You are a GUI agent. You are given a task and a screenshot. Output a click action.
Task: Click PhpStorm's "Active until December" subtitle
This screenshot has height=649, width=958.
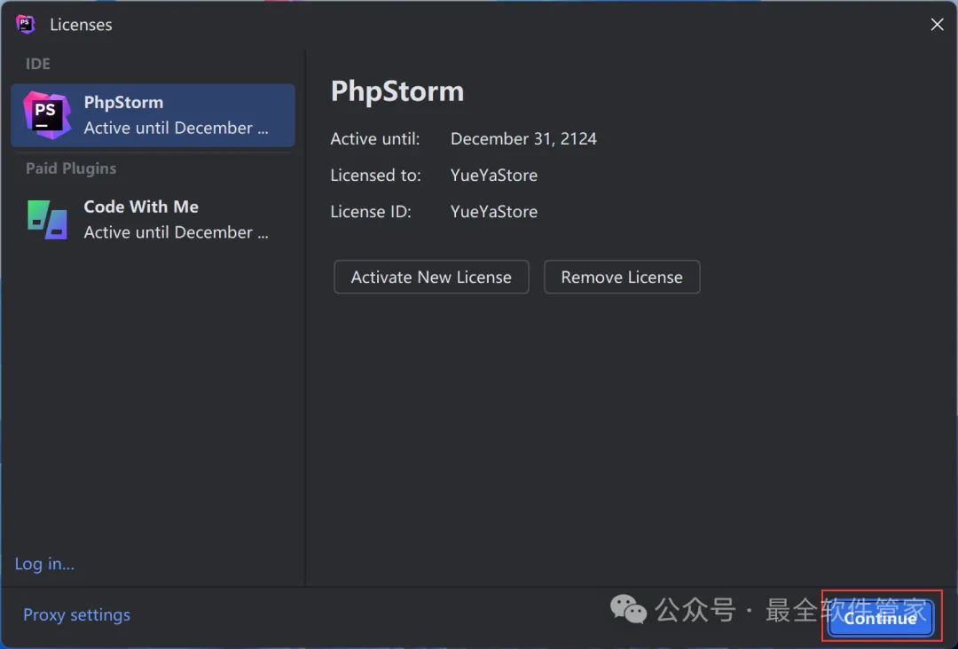tap(176, 128)
